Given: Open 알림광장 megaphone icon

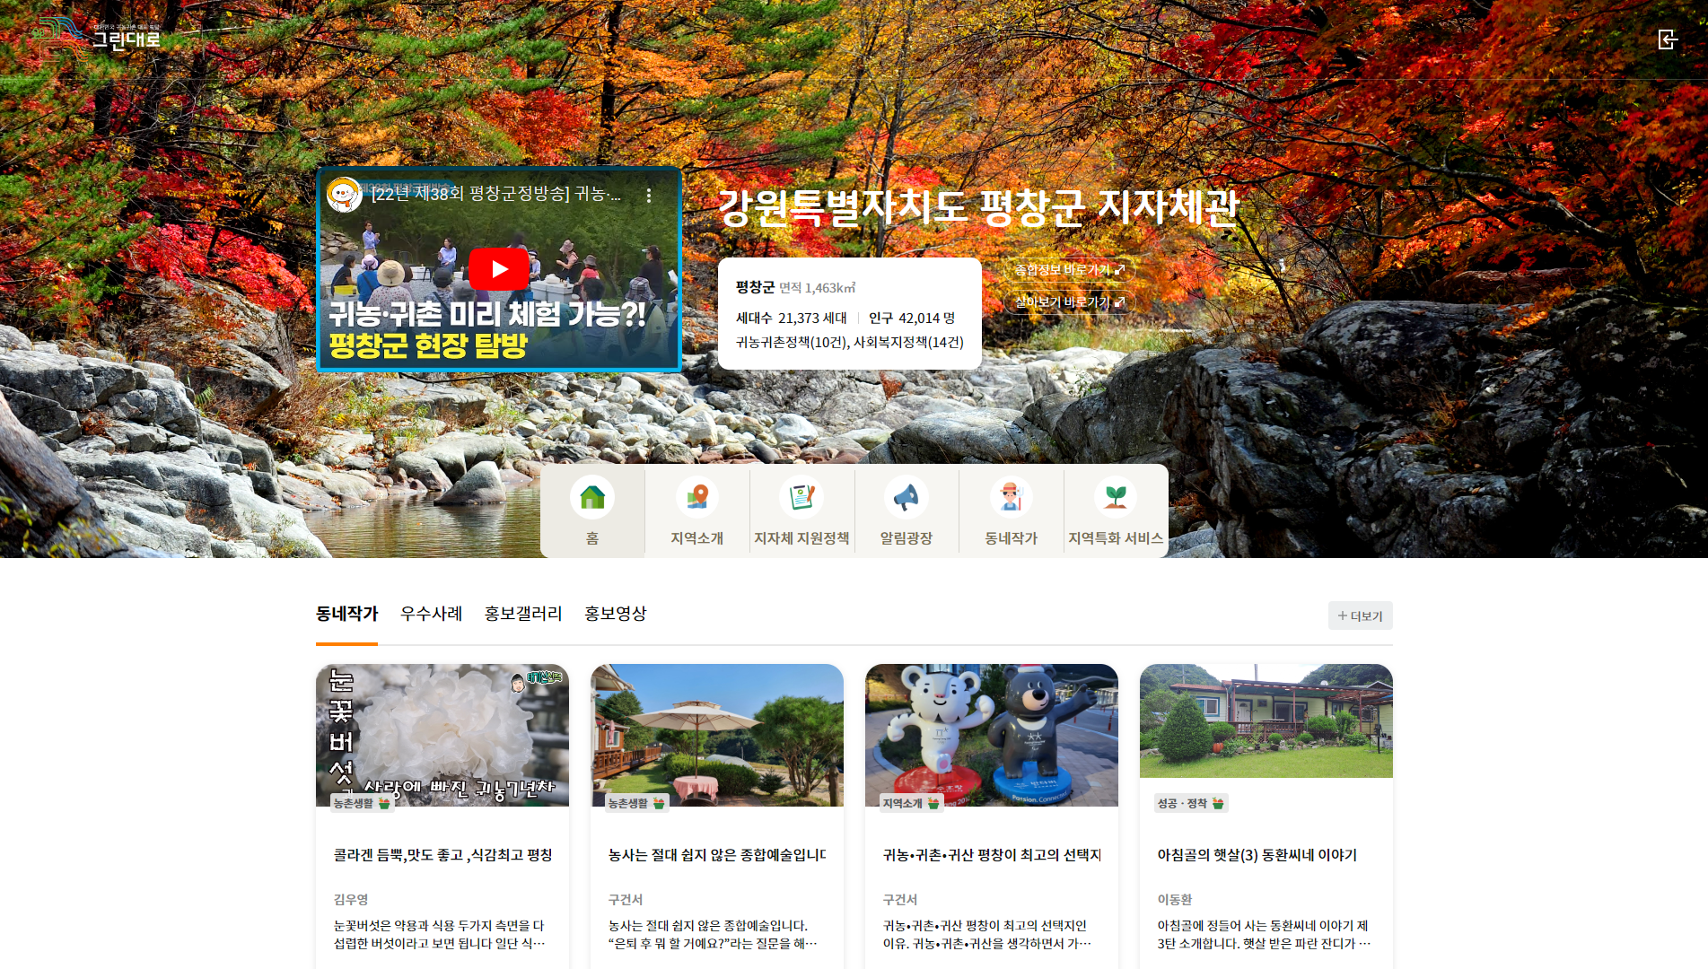Looking at the screenshot, I should (x=906, y=497).
